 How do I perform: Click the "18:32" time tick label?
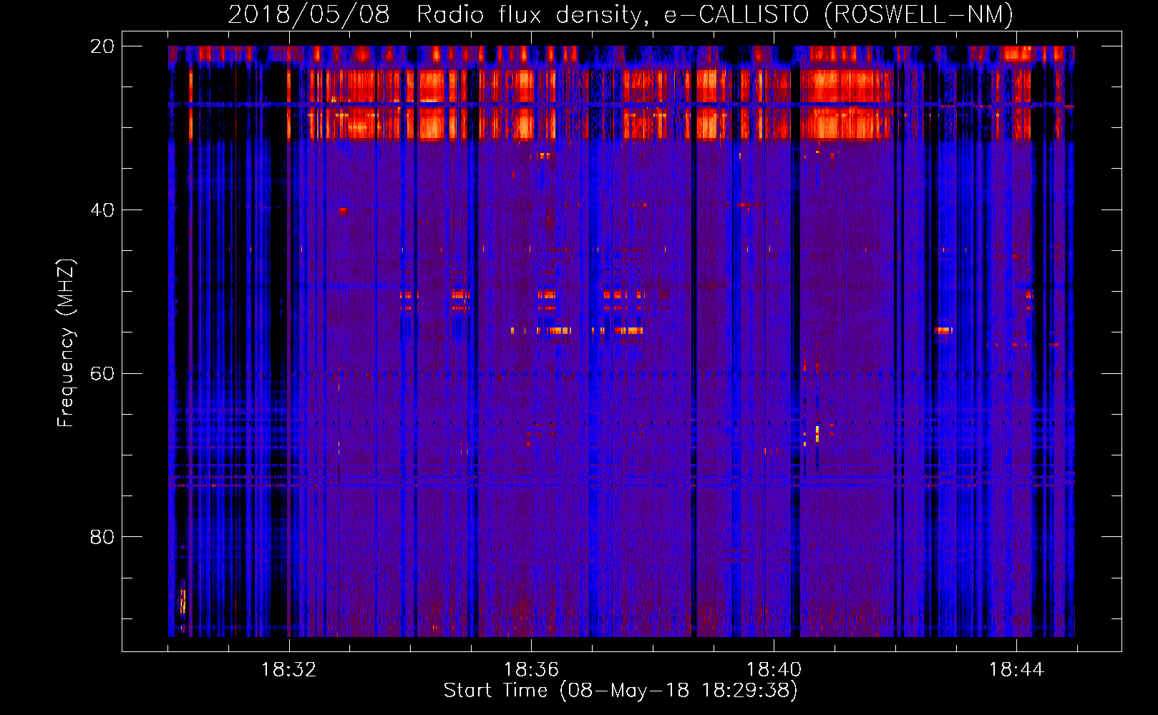coord(288,670)
